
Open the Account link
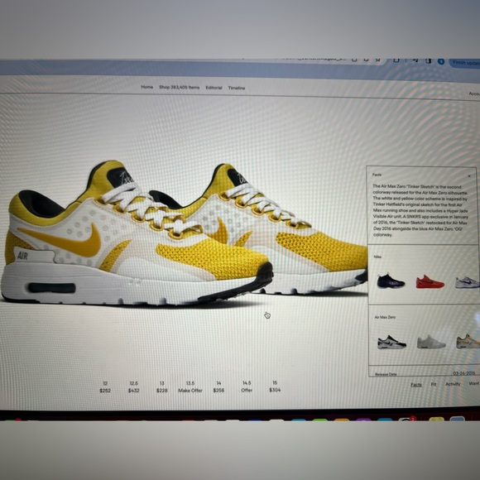click(x=474, y=94)
